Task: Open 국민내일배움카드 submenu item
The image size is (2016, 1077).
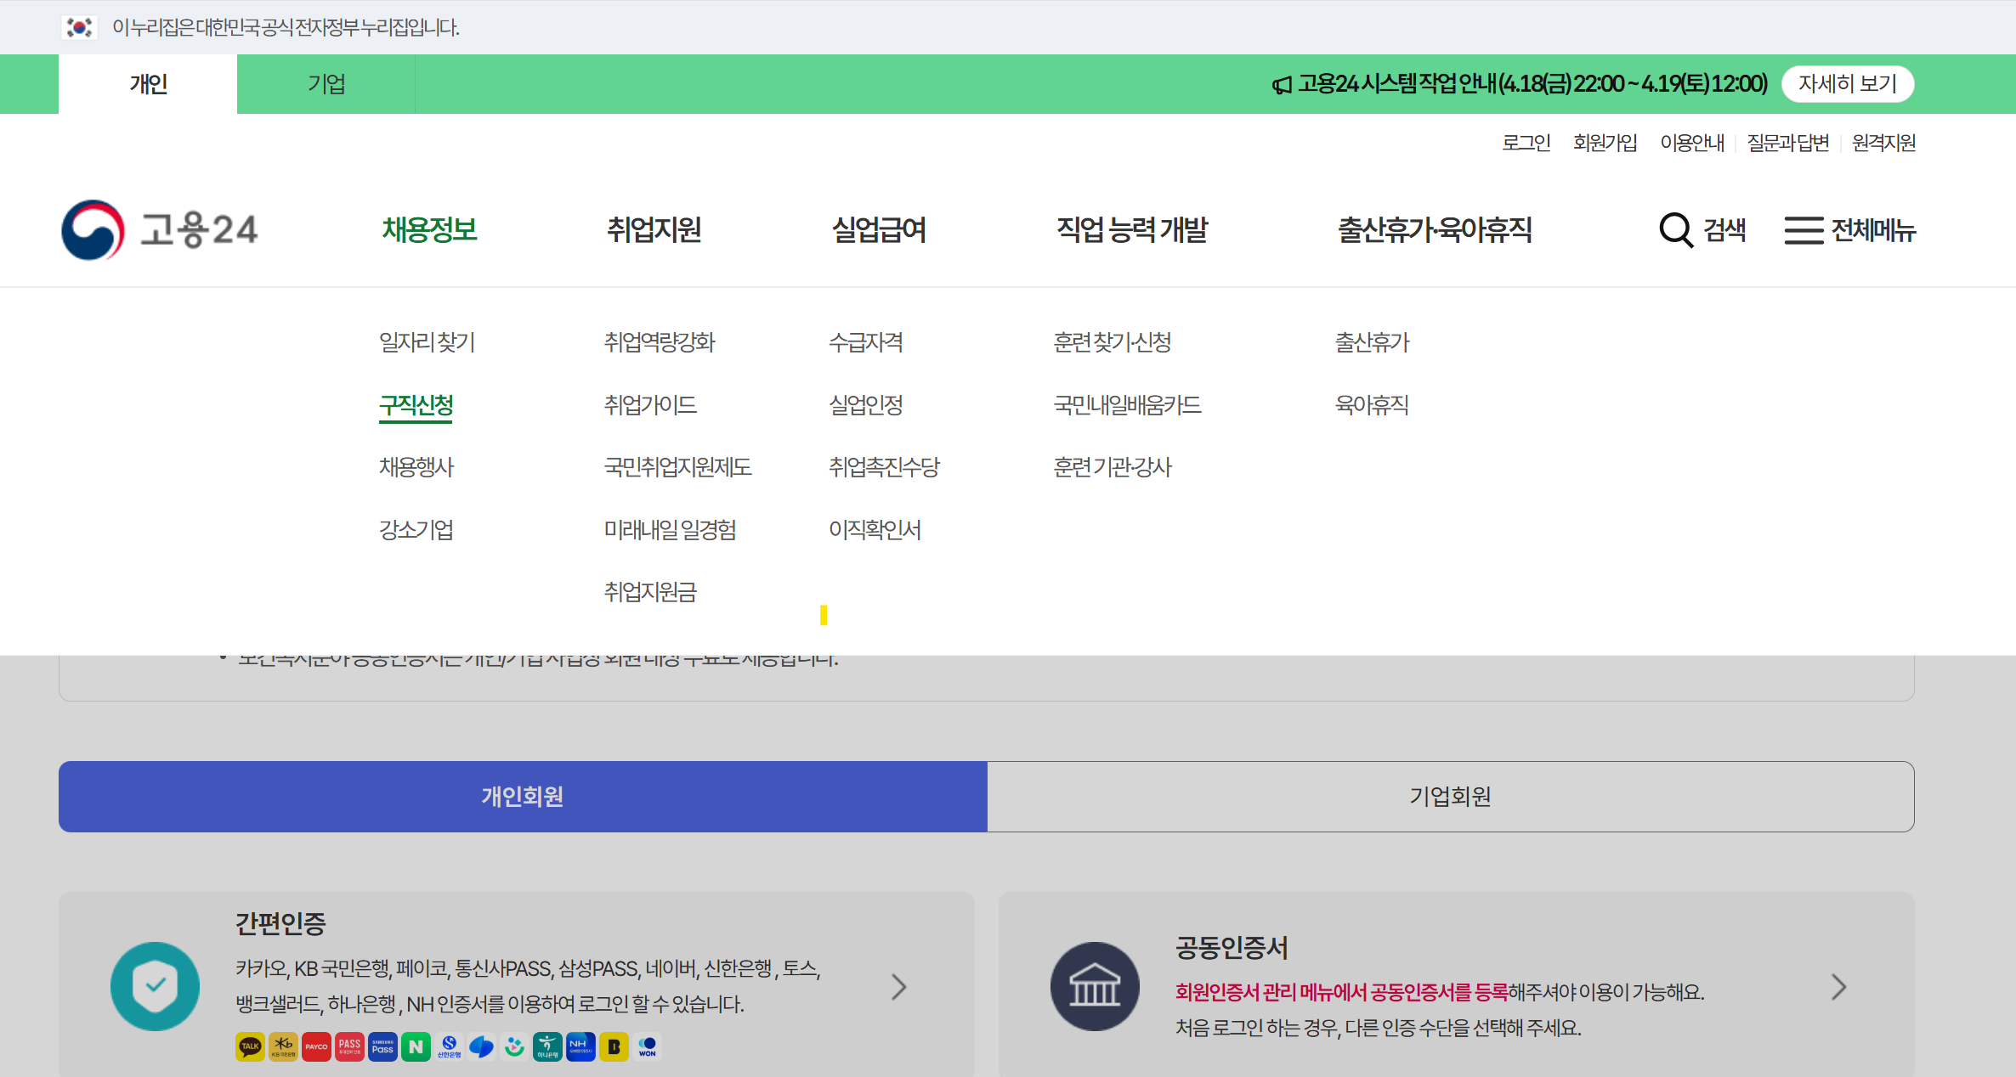Action: 1127,405
